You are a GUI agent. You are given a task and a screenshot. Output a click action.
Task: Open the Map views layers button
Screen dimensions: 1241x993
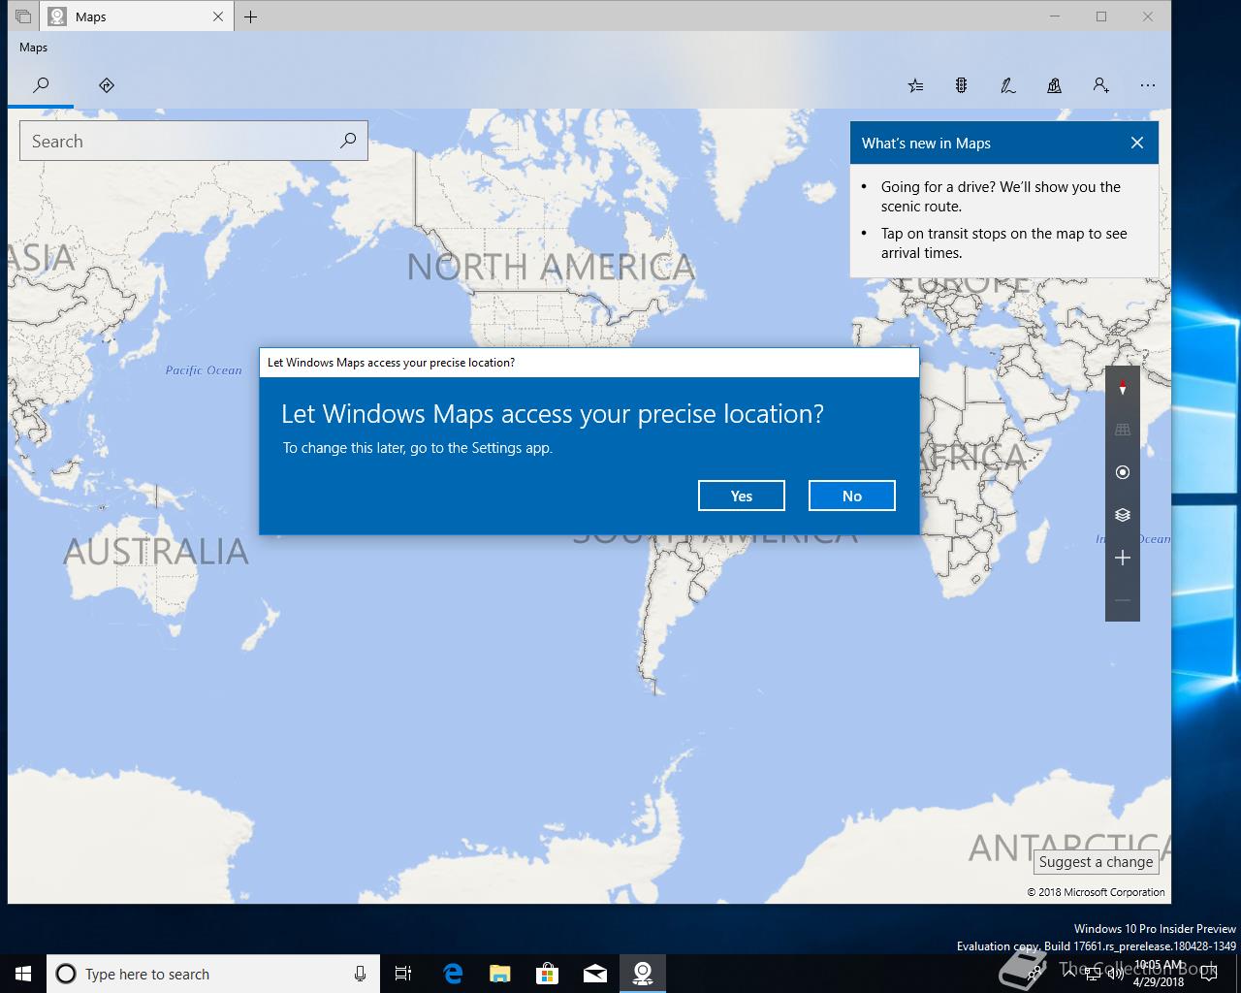point(1123,515)
